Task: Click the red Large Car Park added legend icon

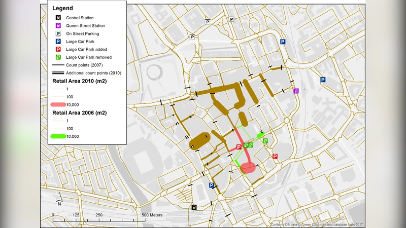Action: (x=58, y=49)
